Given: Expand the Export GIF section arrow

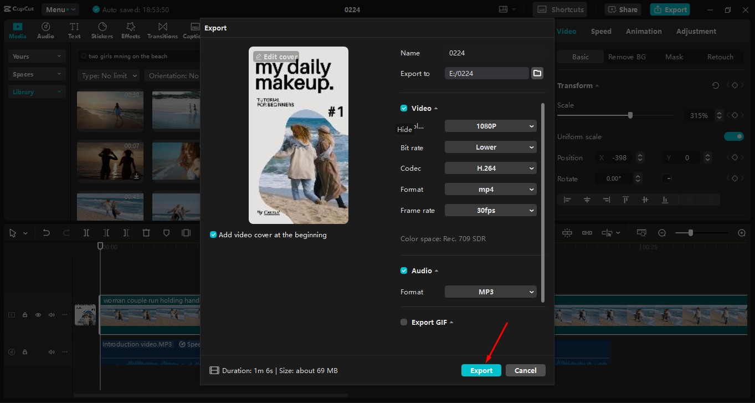Looking at the screenshot, I should (x=451, y=322).
